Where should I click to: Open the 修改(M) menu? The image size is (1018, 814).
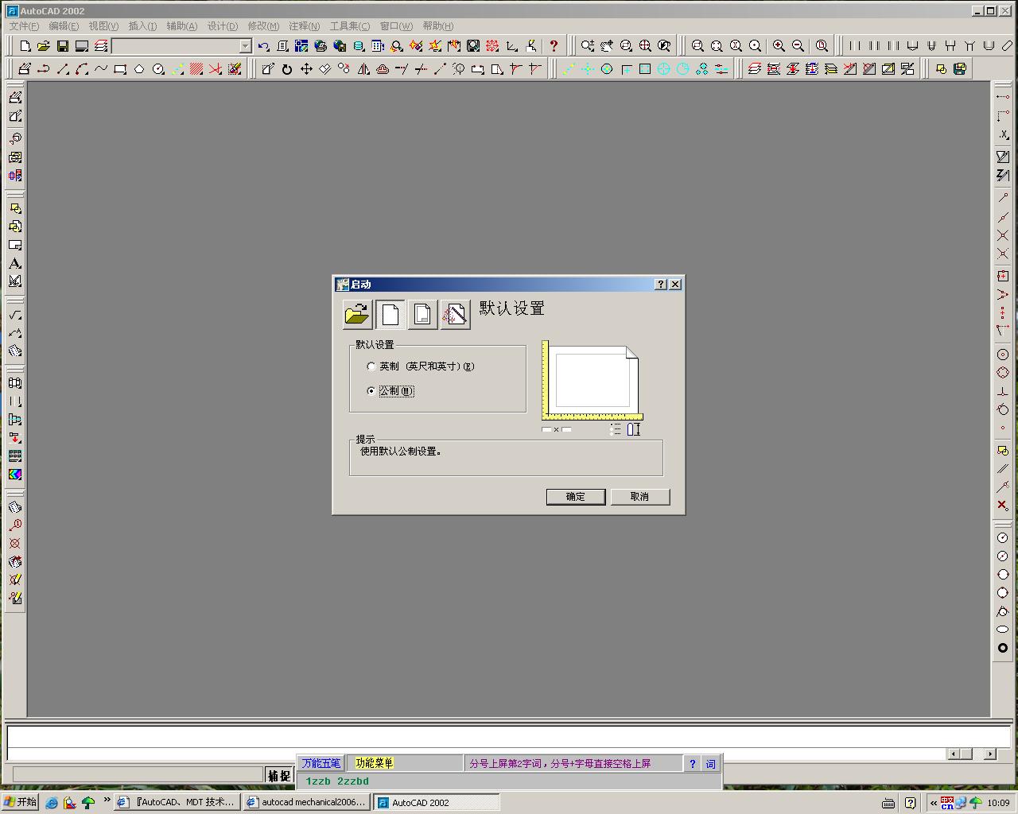[x=263, y=26]
